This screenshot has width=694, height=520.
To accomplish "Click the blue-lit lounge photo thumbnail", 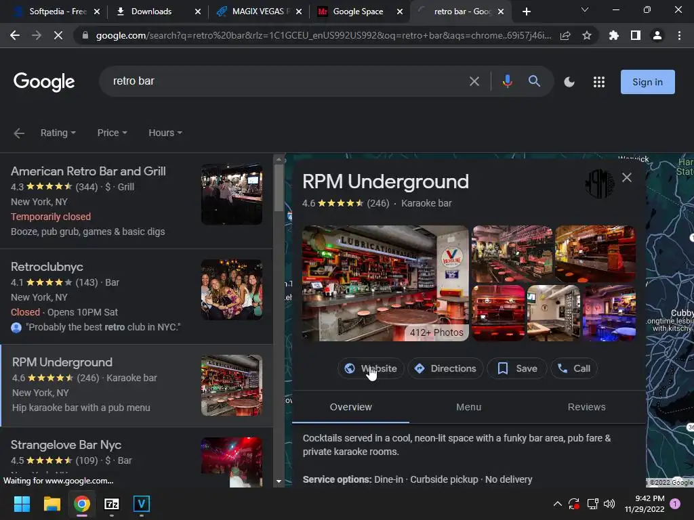I will tap(609, 313).
